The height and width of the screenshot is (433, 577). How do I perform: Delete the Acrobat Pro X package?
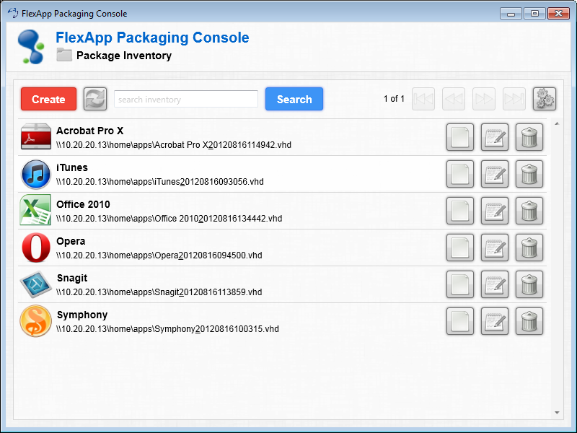(529, 137)
